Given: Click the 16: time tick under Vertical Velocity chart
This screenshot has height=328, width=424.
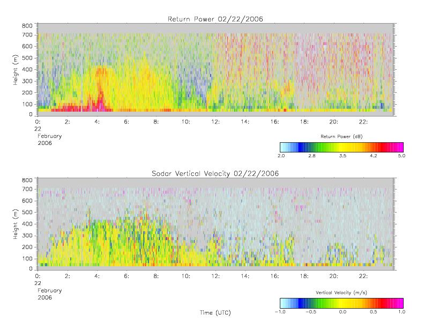Looking at the screenshot, I should (274, 276).
